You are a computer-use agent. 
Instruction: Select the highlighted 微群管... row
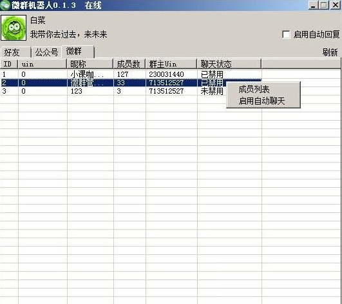tap(131, 83)
